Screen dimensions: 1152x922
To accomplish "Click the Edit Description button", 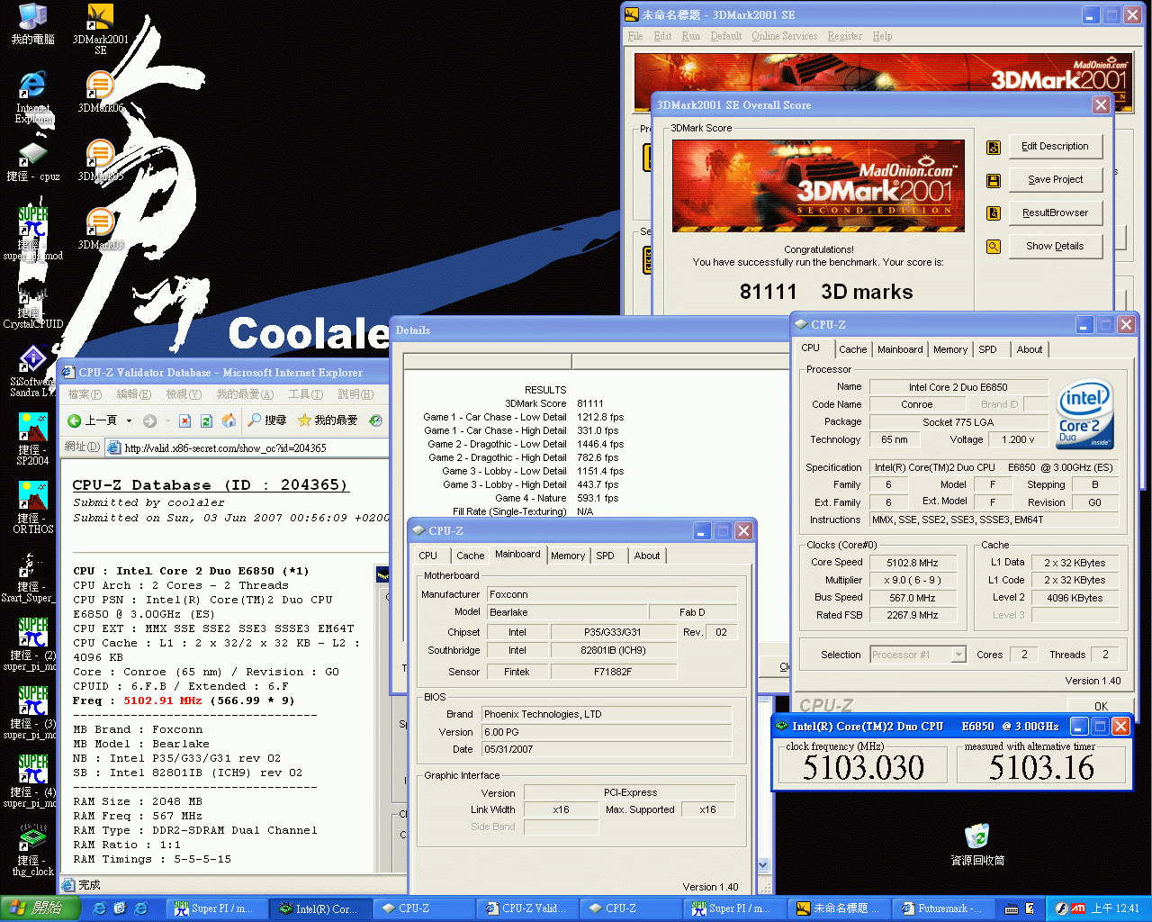I will (1055, 147).
